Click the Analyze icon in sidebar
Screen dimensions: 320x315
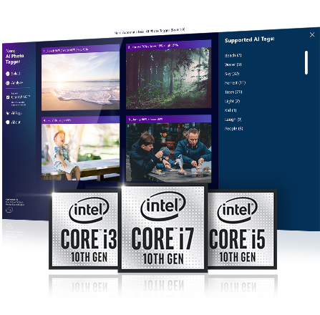click(x=8, y=83)
